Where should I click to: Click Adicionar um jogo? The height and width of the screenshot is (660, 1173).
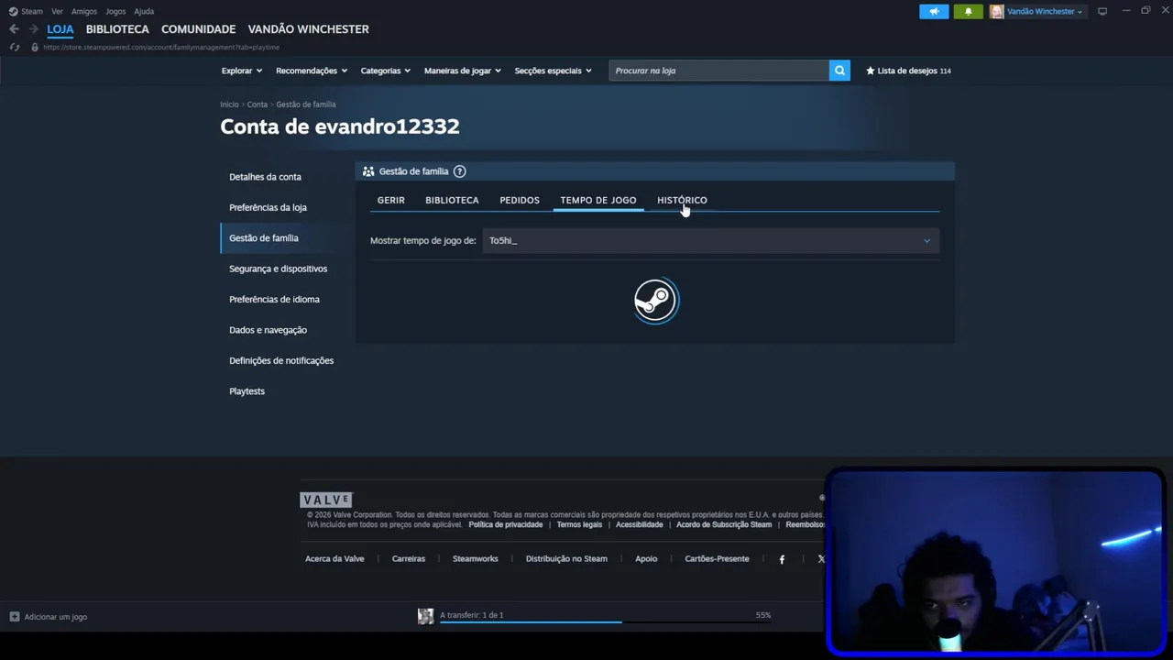[56, 617]
